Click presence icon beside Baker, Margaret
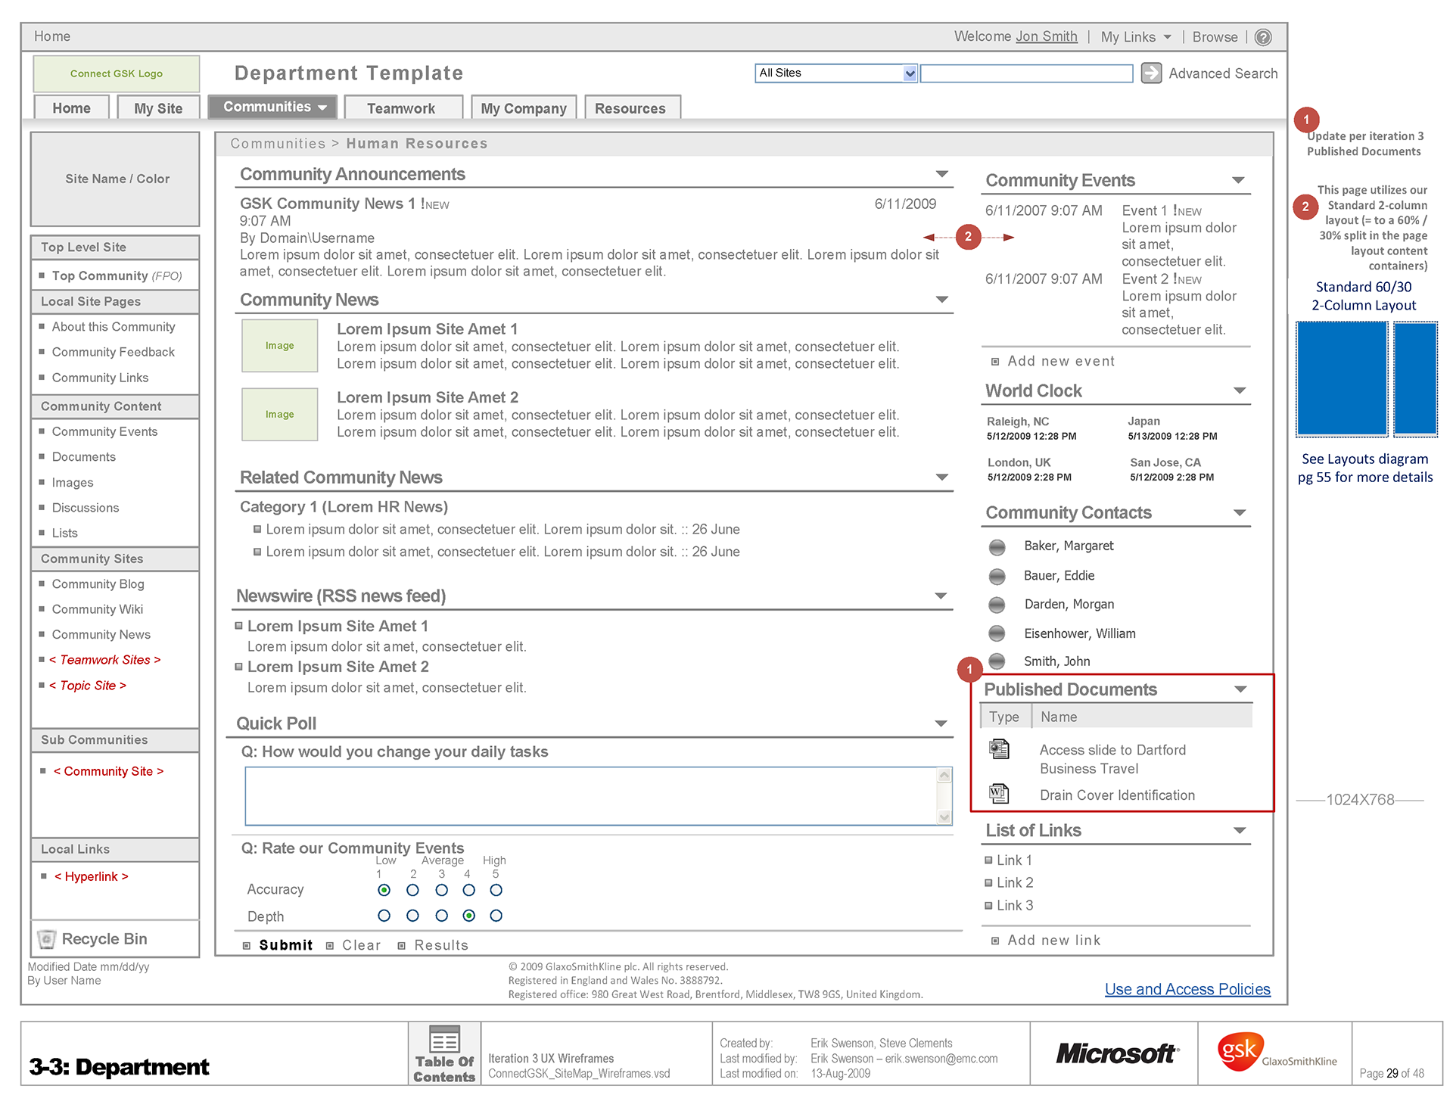1453x1095 pixels. coord(997,546)
